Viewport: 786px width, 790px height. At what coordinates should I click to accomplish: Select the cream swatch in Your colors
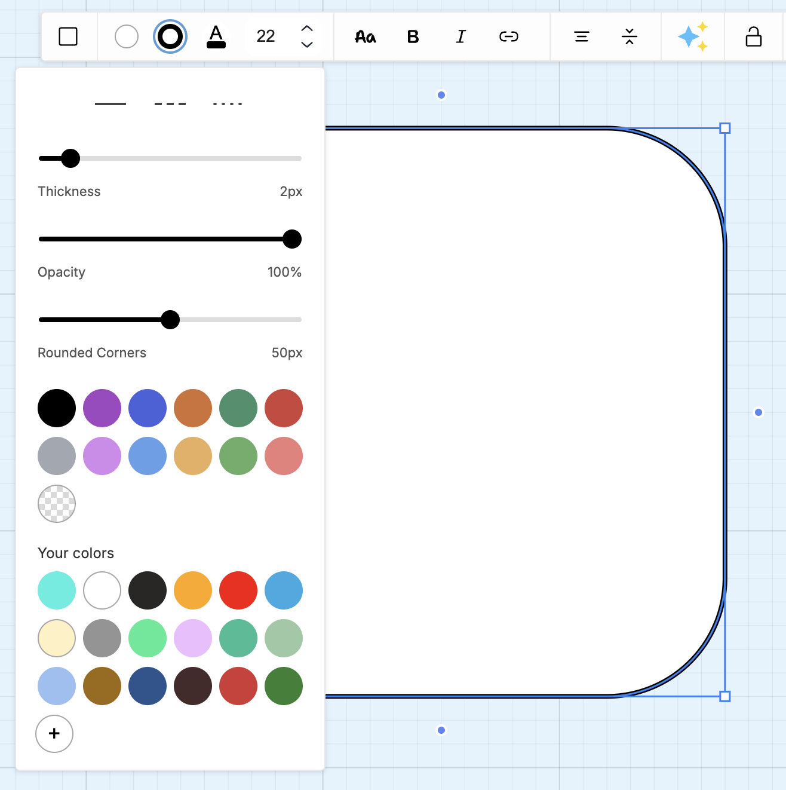point(57,638)
